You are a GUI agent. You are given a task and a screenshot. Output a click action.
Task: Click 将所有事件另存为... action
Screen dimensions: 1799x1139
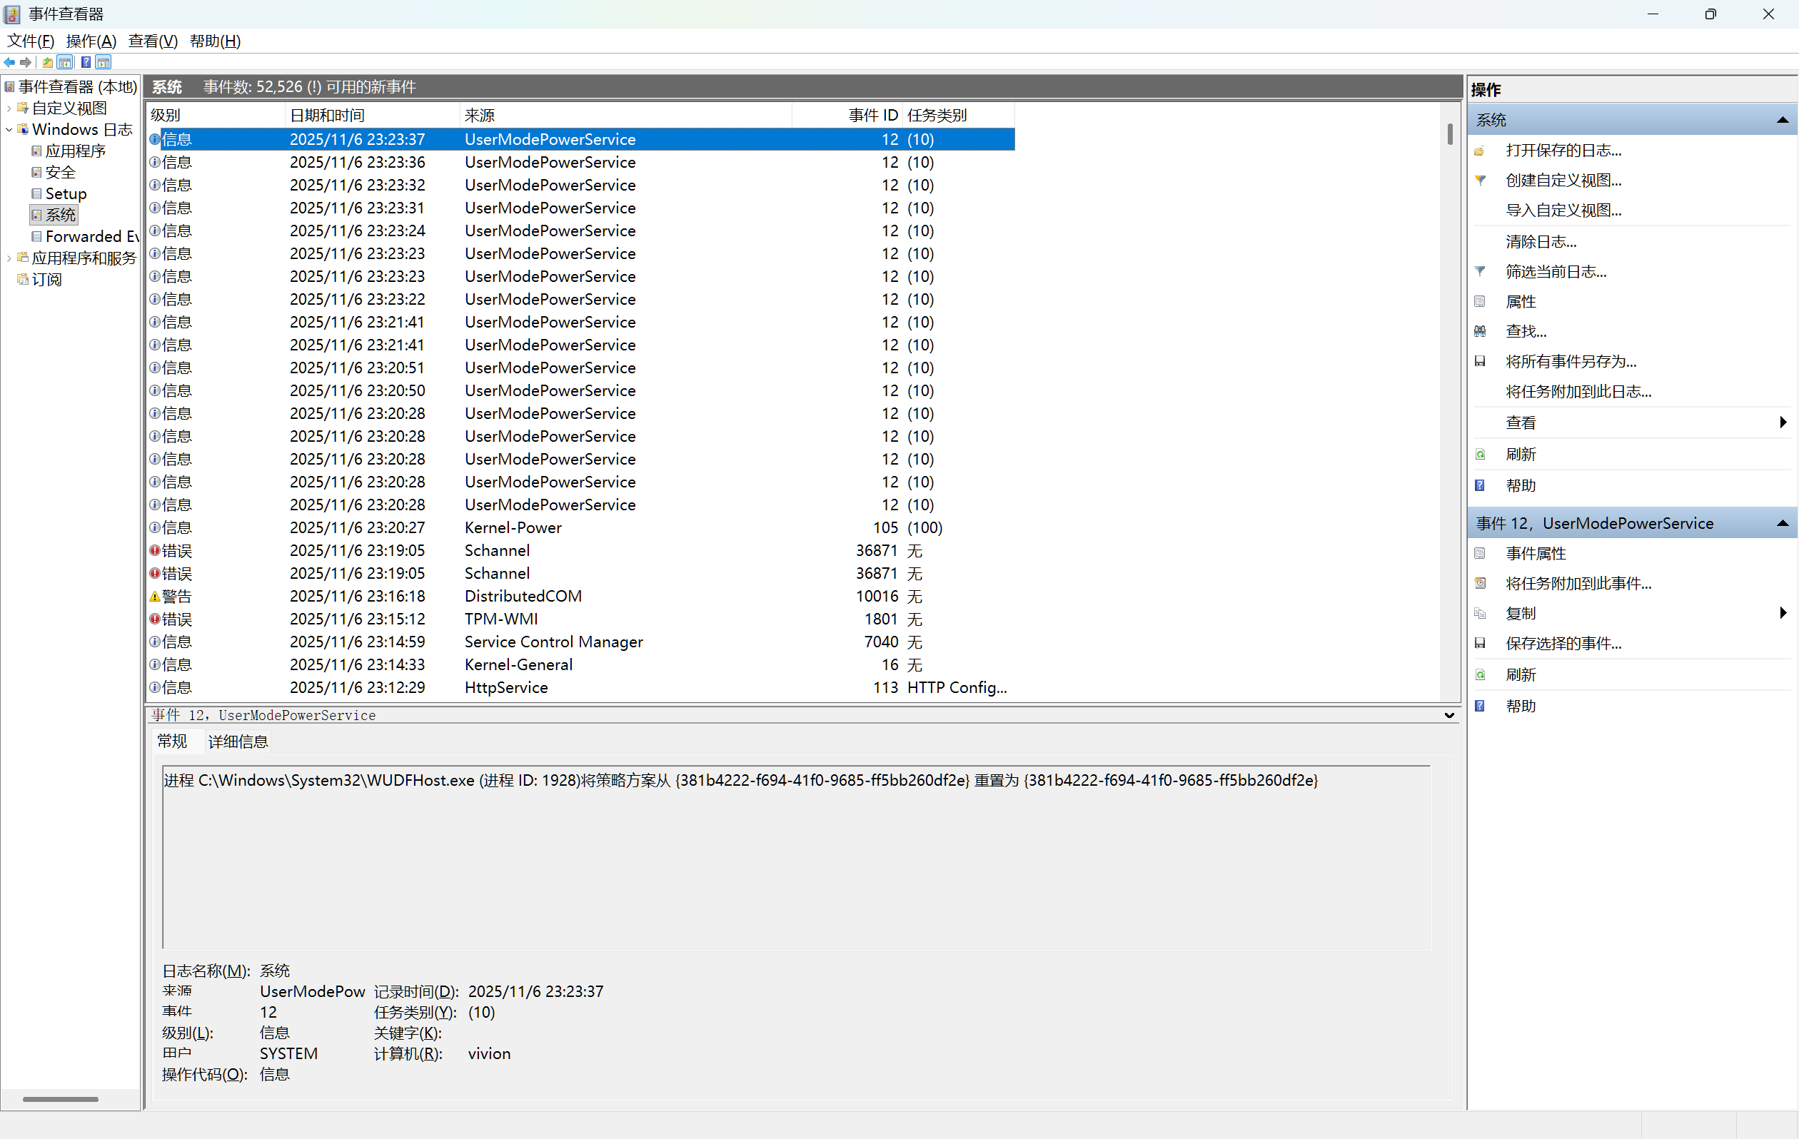pos(1571,362)
